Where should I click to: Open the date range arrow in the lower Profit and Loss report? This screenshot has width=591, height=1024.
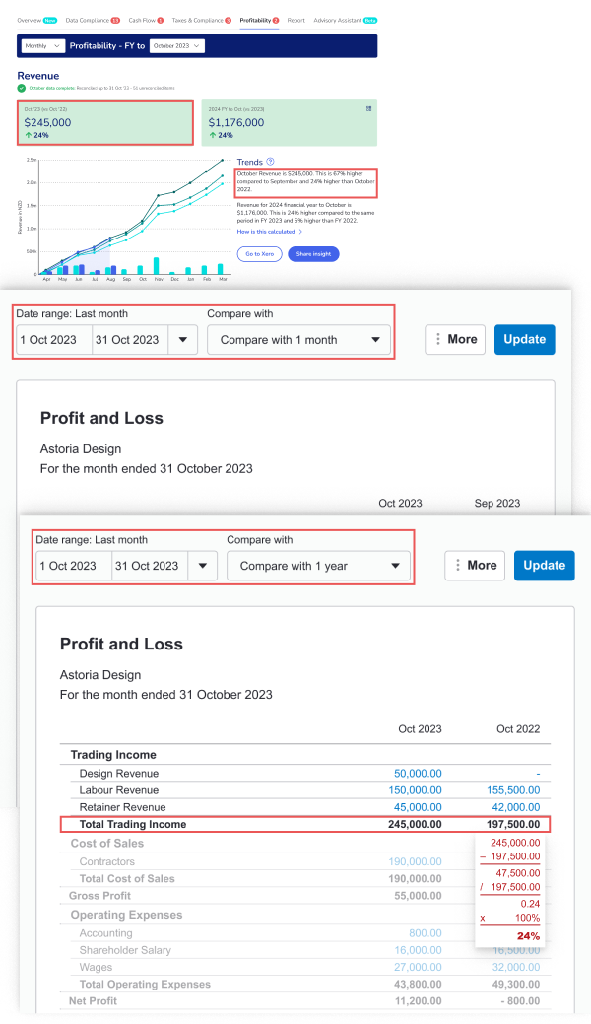(202, 566)
